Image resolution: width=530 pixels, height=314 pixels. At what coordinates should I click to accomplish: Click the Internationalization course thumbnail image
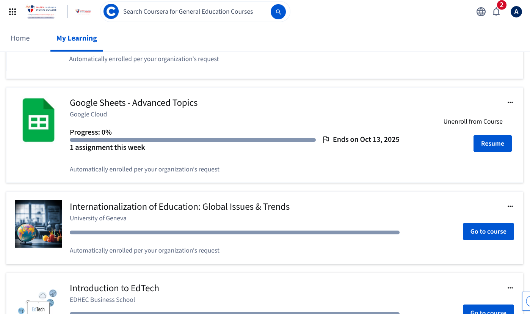point(38,224)
